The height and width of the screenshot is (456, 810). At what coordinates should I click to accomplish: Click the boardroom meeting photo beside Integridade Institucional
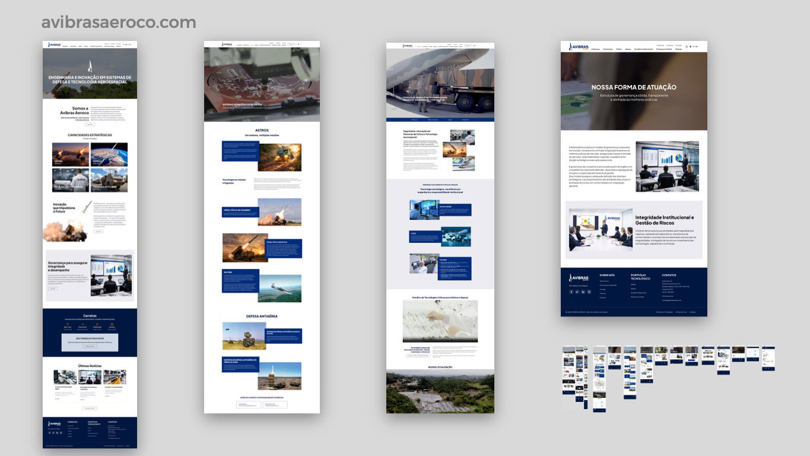click(x=599, y=230)
